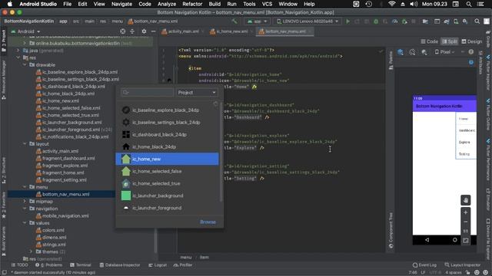492x276 pixels.
Task: Expand the mipmap folder in project tree
Action: point(25,201)
